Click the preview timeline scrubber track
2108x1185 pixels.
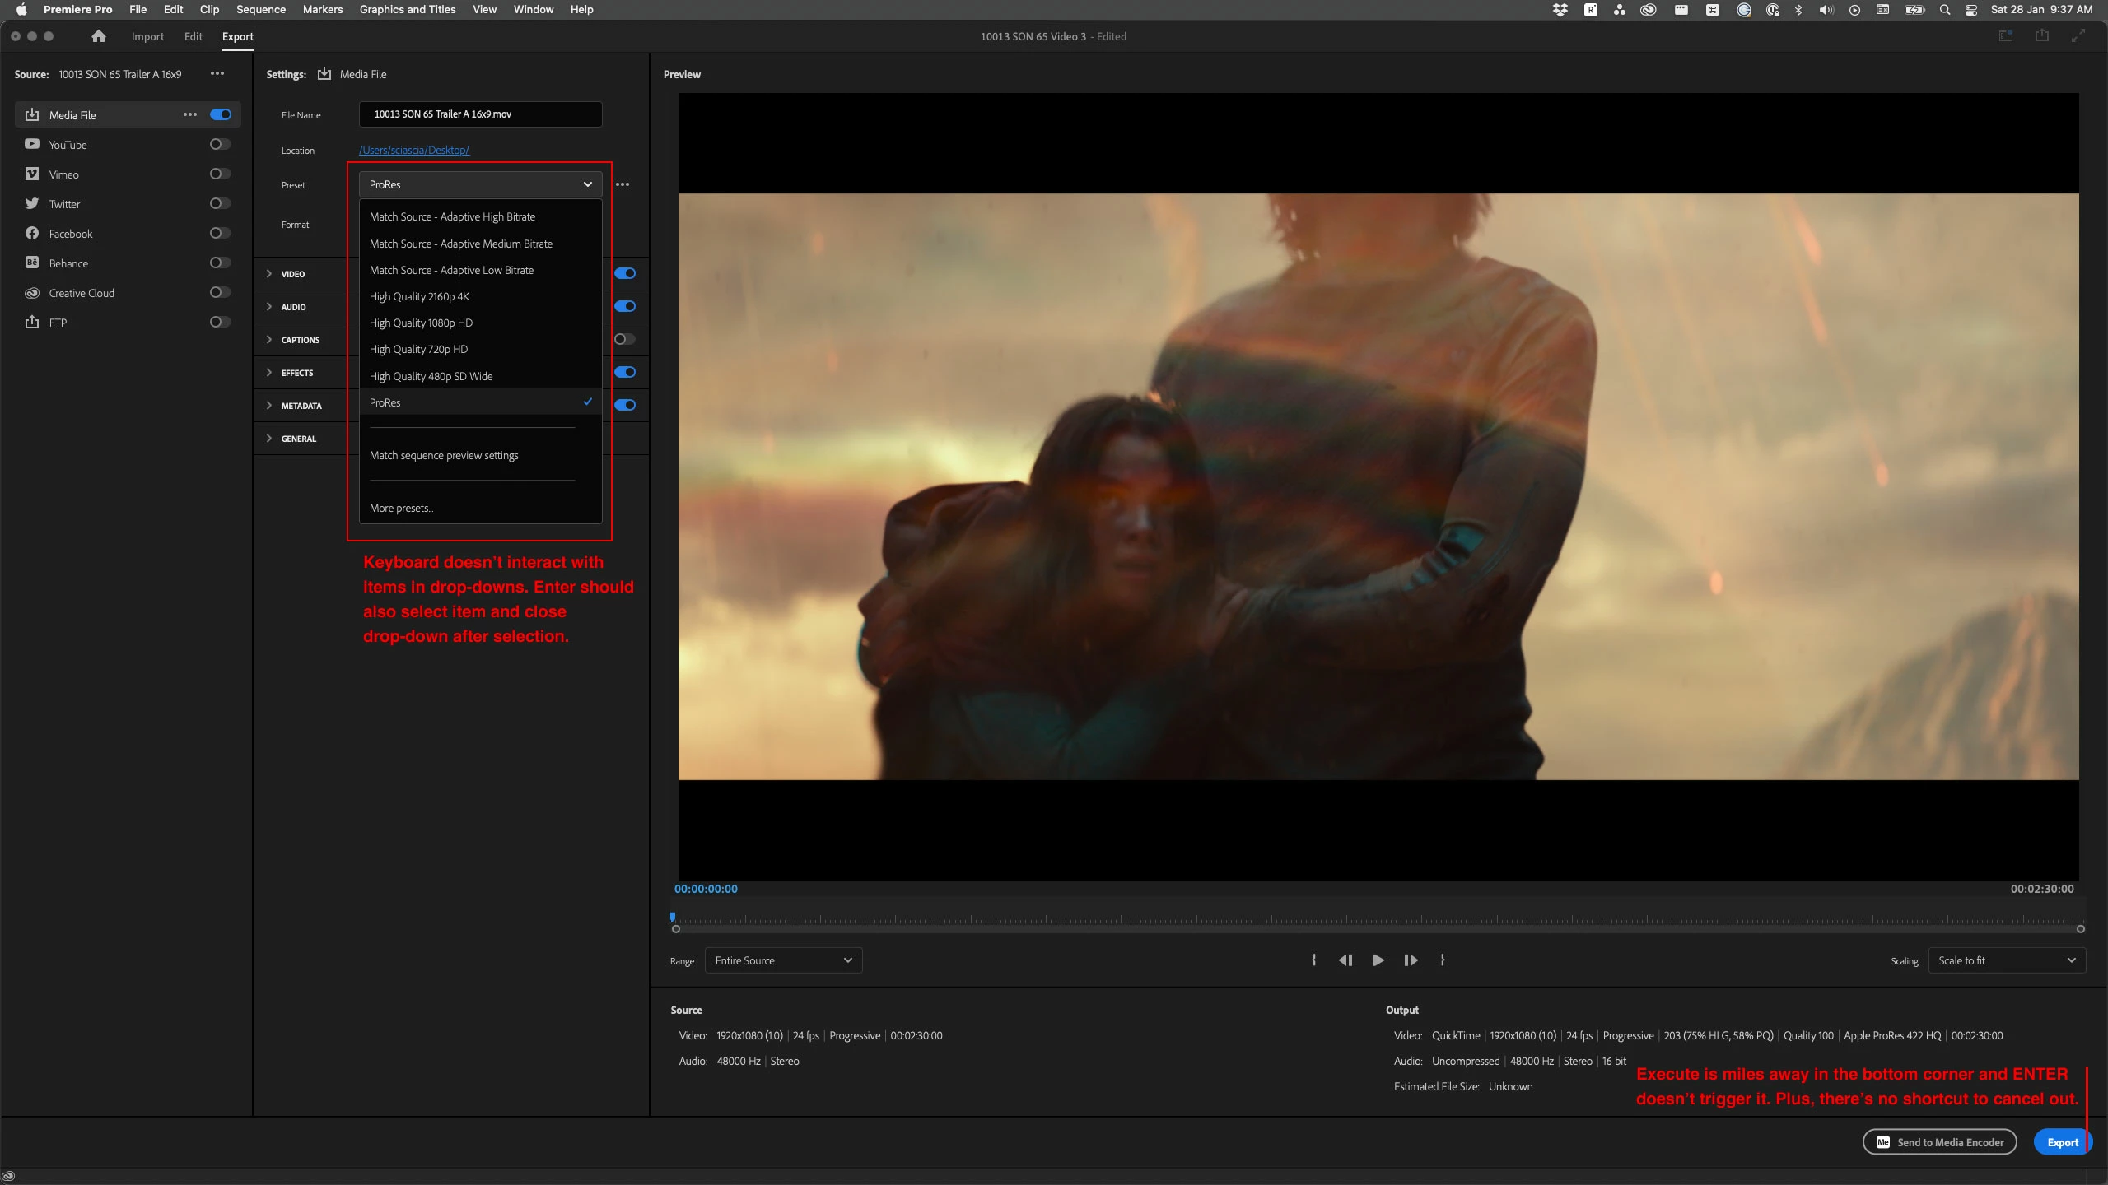pyautogui.click(x=1375, y=919)
